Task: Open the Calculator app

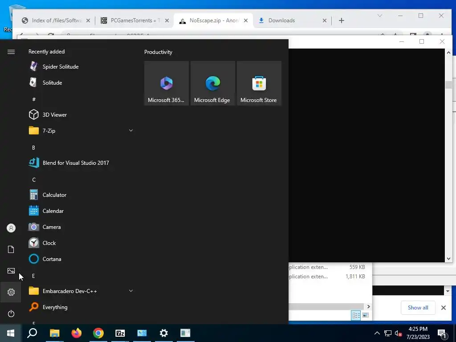Action: tap(81, 195)
